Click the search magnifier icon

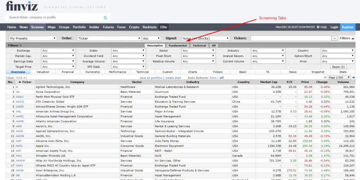(105, 18)
